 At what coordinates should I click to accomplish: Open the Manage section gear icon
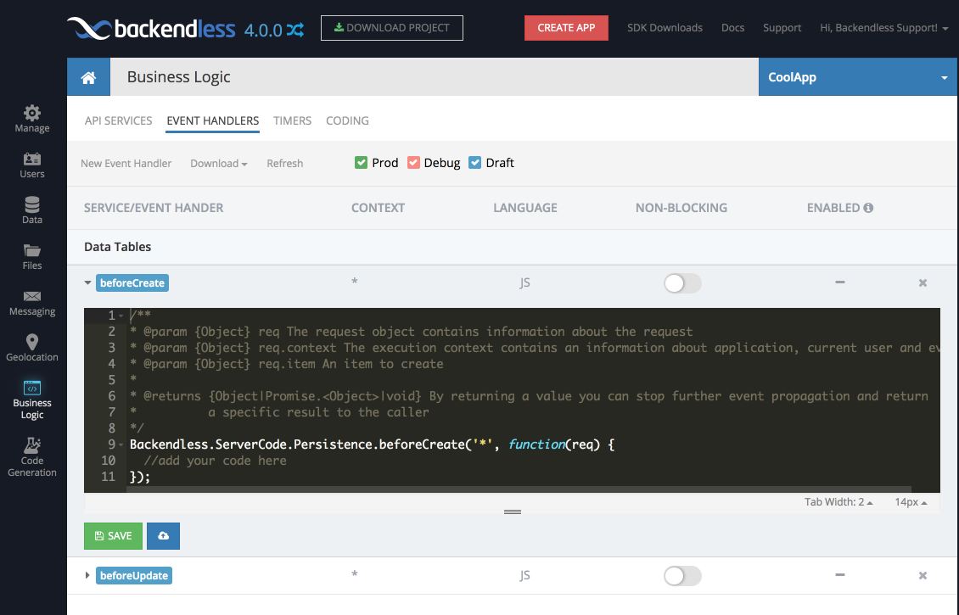click(31, 113)
